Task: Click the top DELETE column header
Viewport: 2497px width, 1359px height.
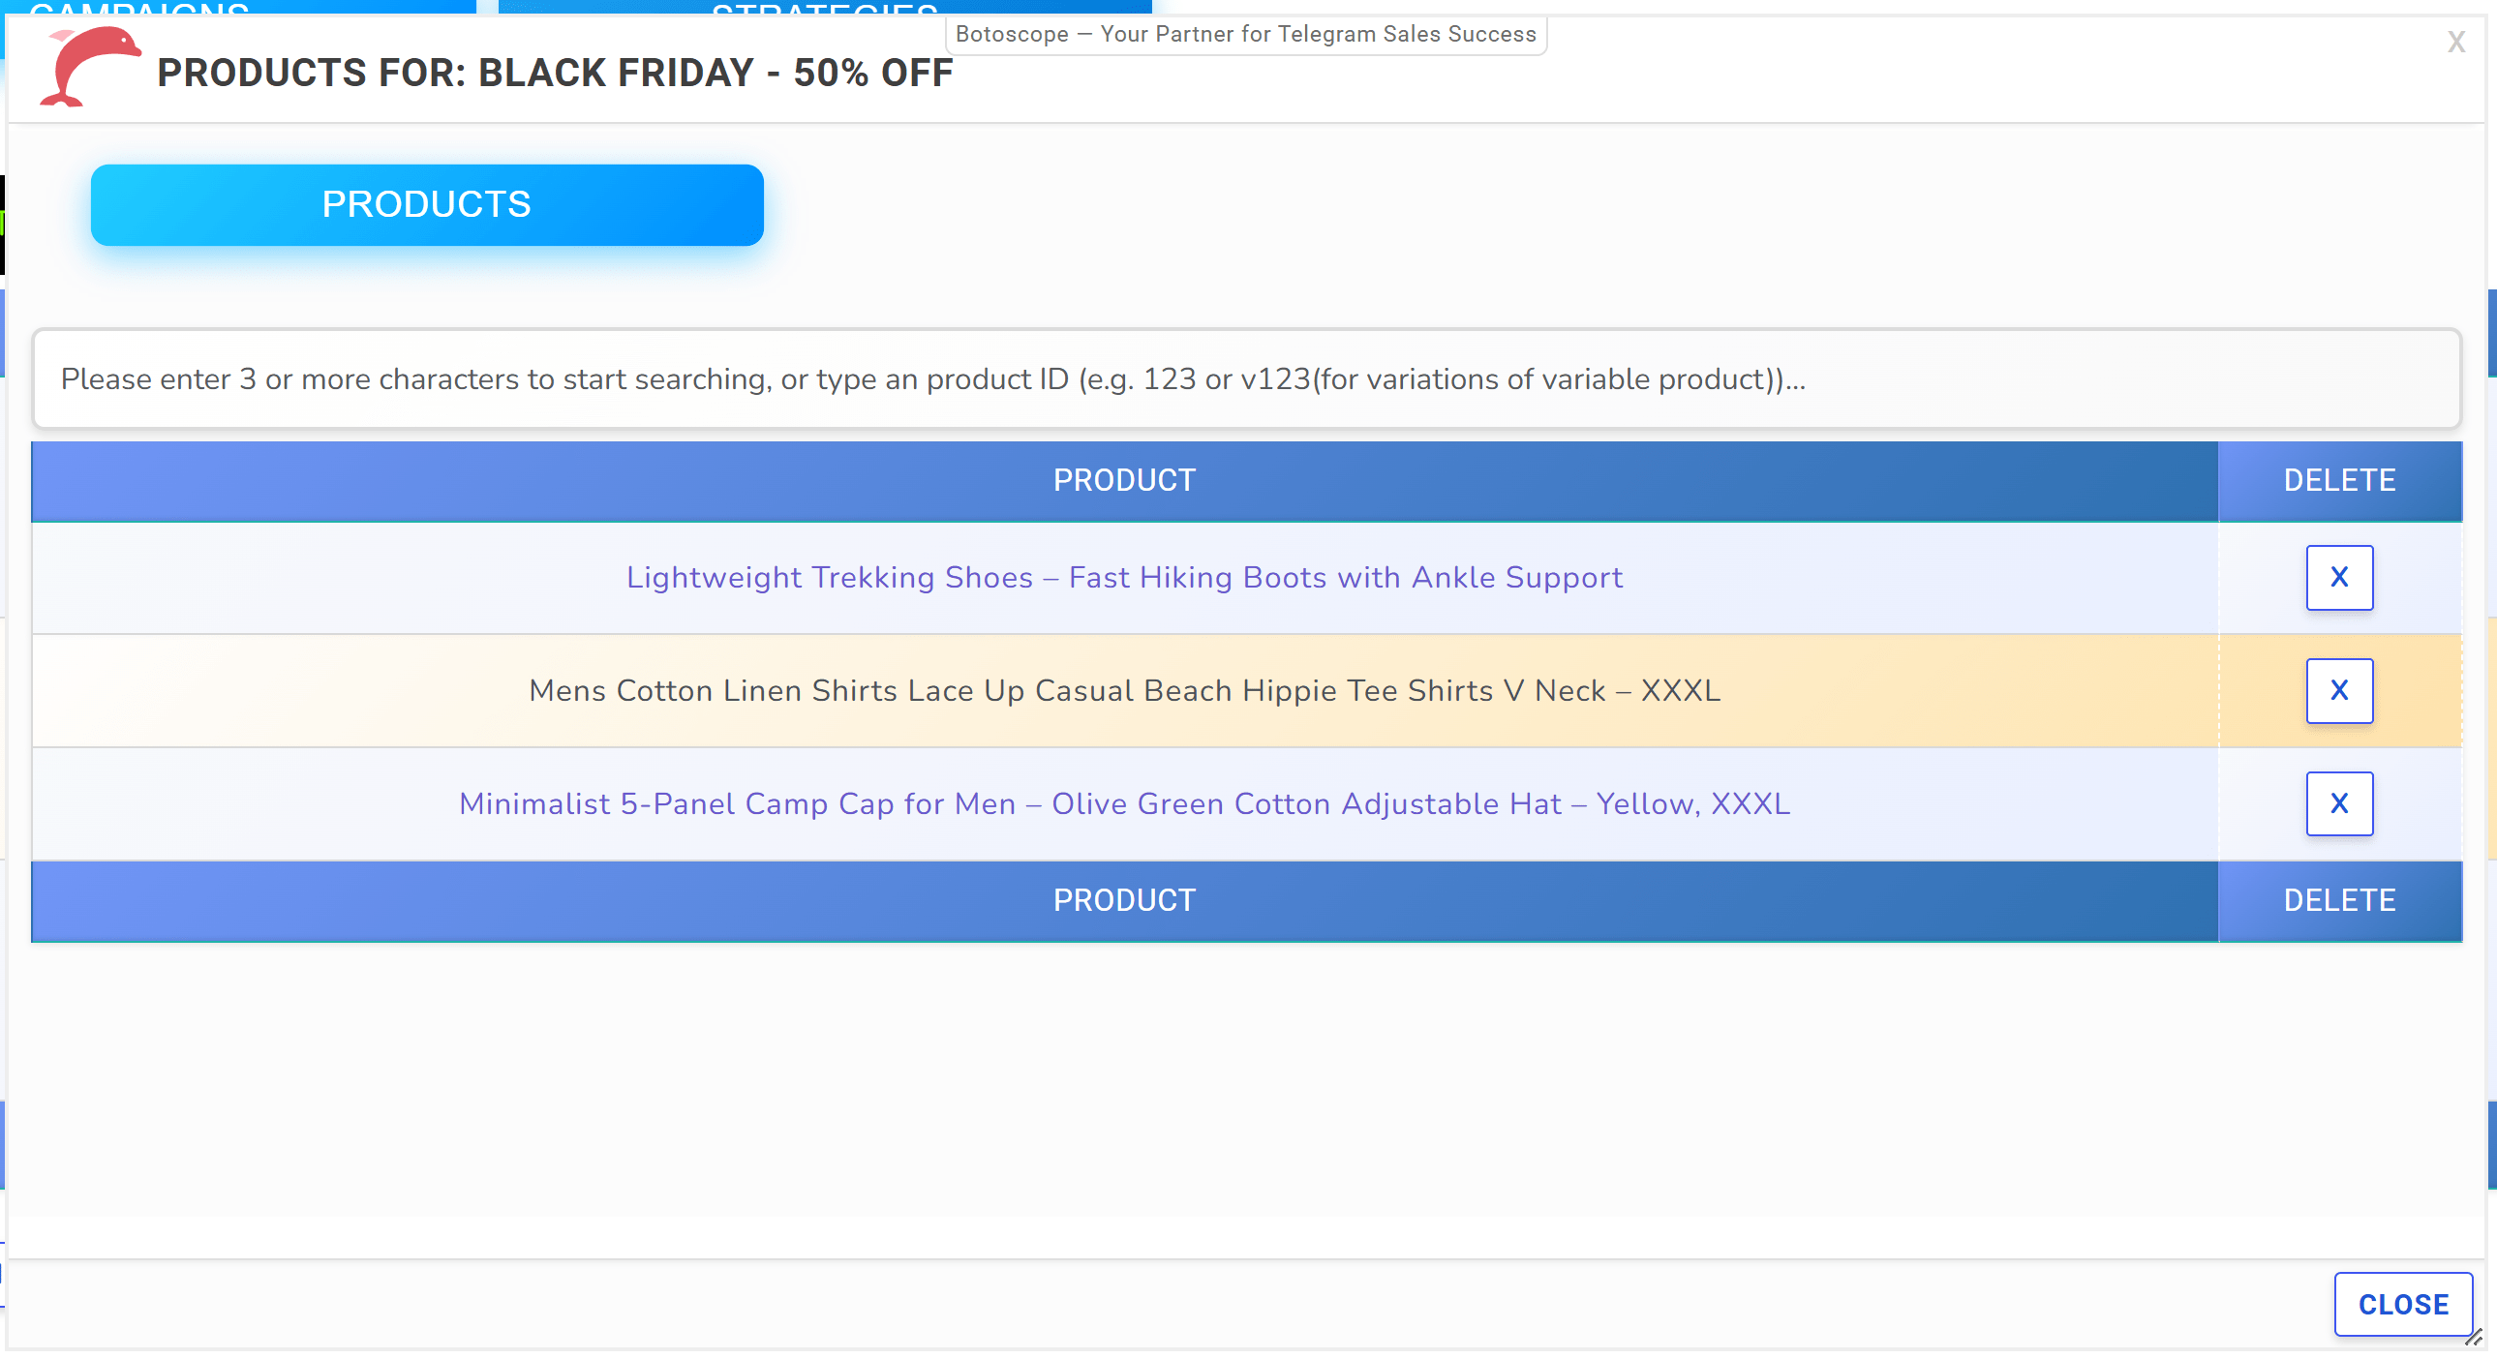Action: 2338,481
